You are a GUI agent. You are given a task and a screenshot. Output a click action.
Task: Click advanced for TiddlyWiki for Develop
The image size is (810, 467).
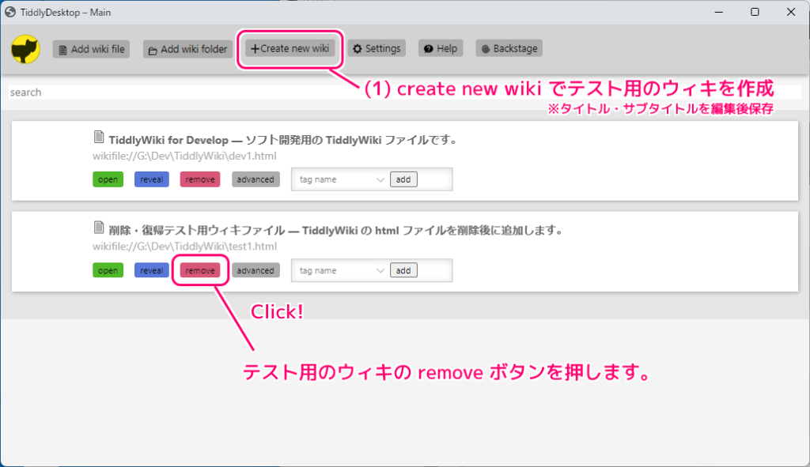point(255,179)
